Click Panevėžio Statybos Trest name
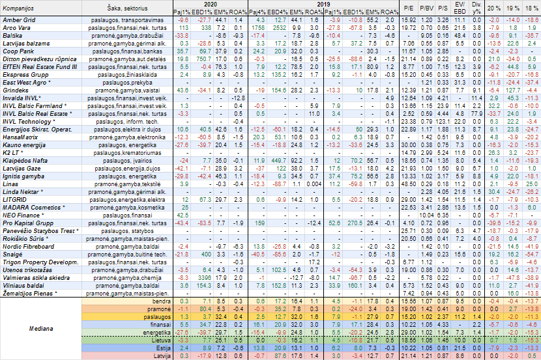541x360 pixels. [40, 231]
